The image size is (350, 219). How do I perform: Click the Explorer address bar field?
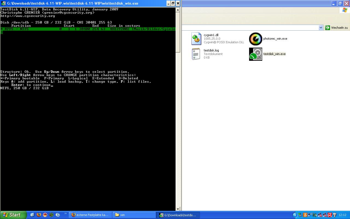250,28
